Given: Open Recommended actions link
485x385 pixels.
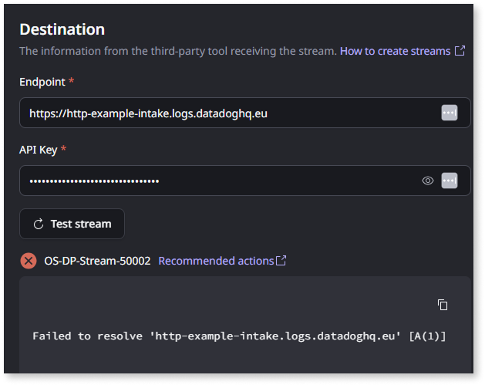Looking at the screenshot, I should 222,261.
